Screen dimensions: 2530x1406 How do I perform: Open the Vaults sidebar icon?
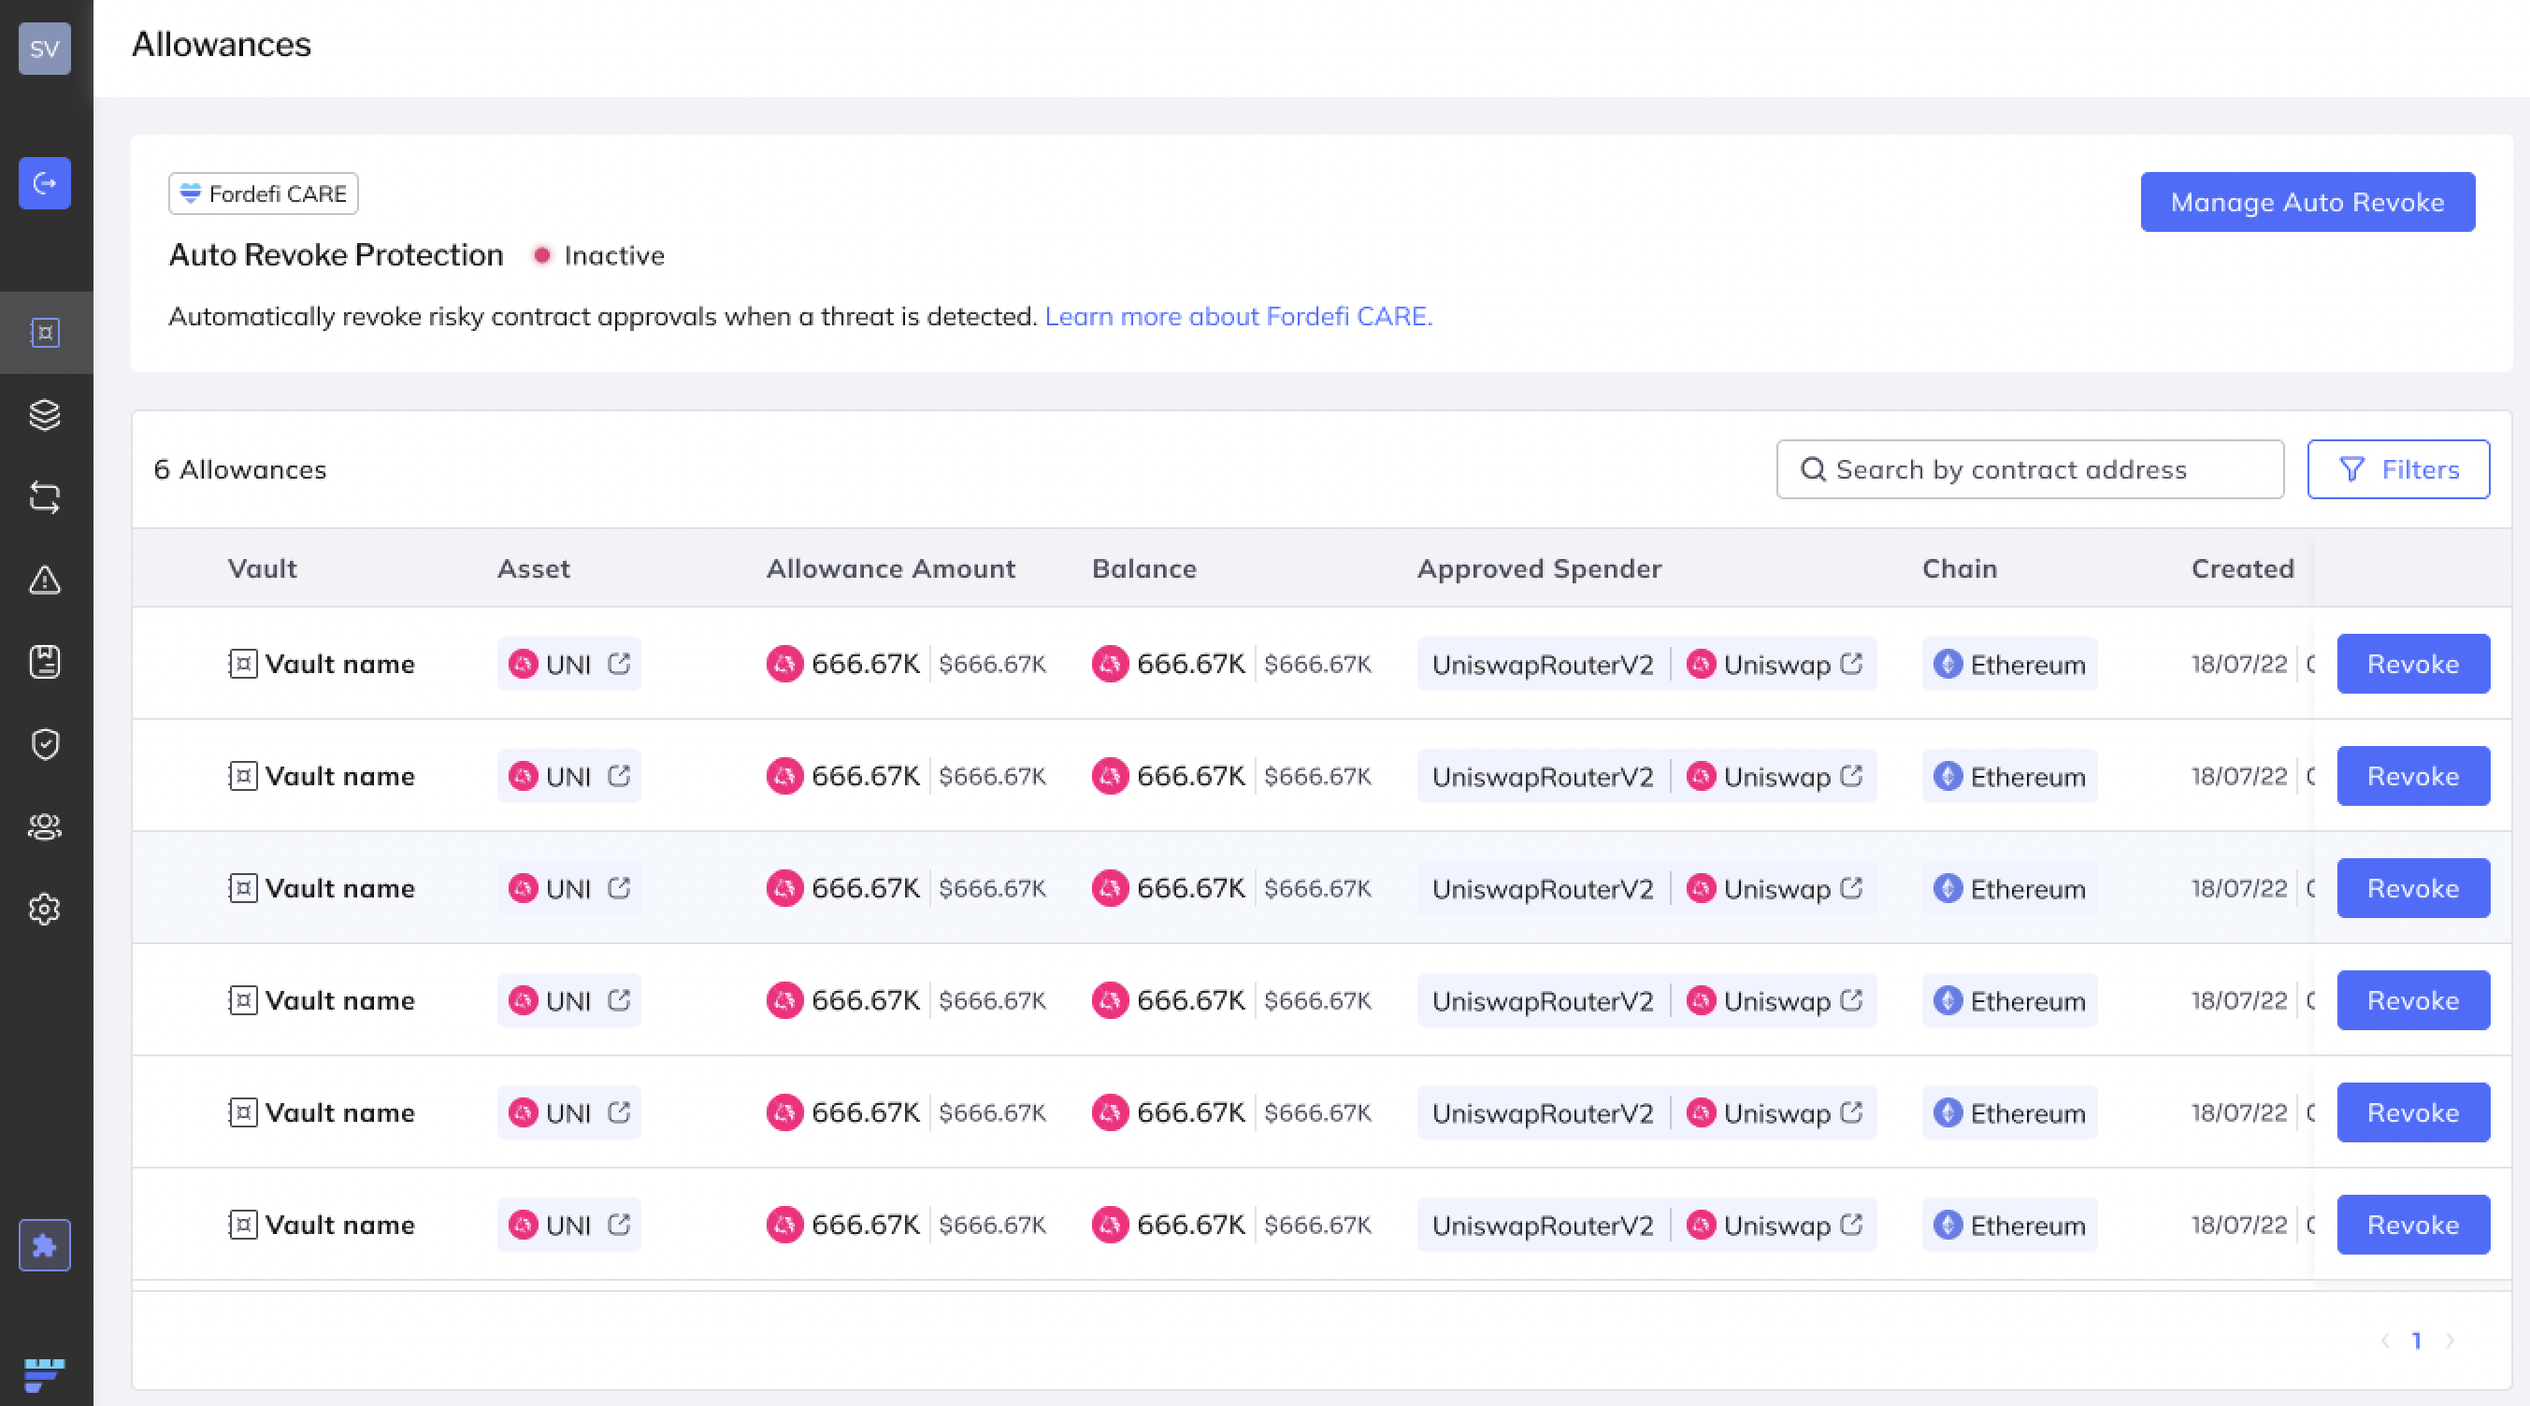[x=44, y=333]
